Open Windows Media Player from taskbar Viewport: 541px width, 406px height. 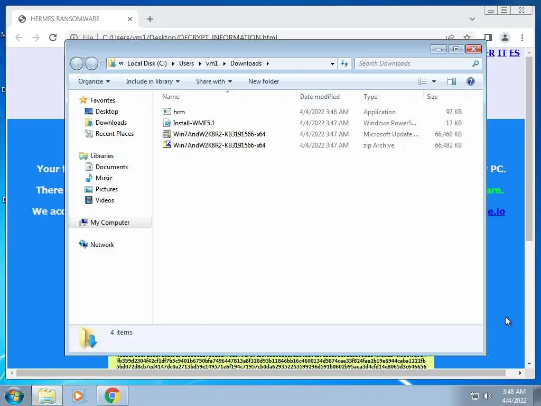coord(79,395)
